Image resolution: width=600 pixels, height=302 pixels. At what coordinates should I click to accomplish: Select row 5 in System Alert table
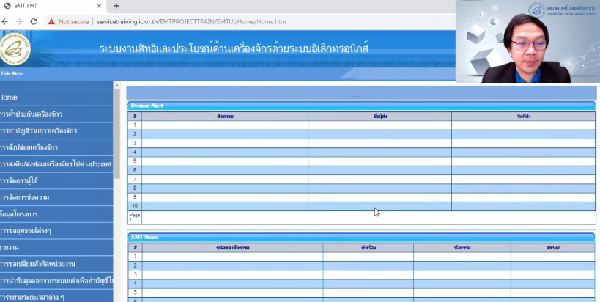[x=362, y=161]
